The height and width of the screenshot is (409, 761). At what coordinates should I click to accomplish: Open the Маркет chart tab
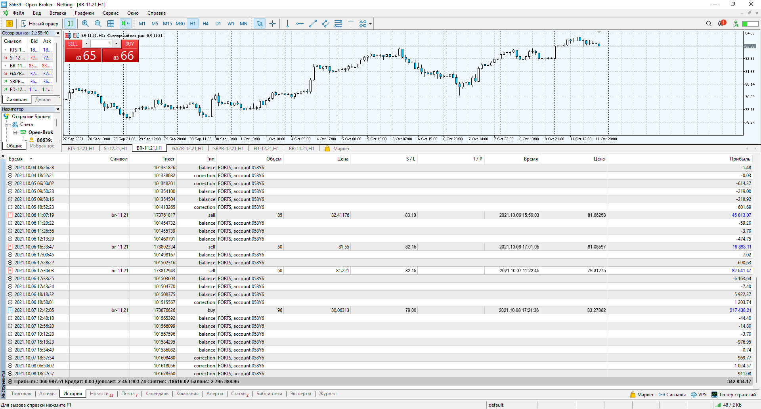click(x=337, y=149)
